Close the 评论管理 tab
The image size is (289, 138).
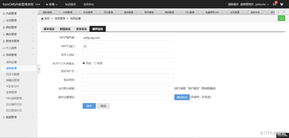click(116, 12)
